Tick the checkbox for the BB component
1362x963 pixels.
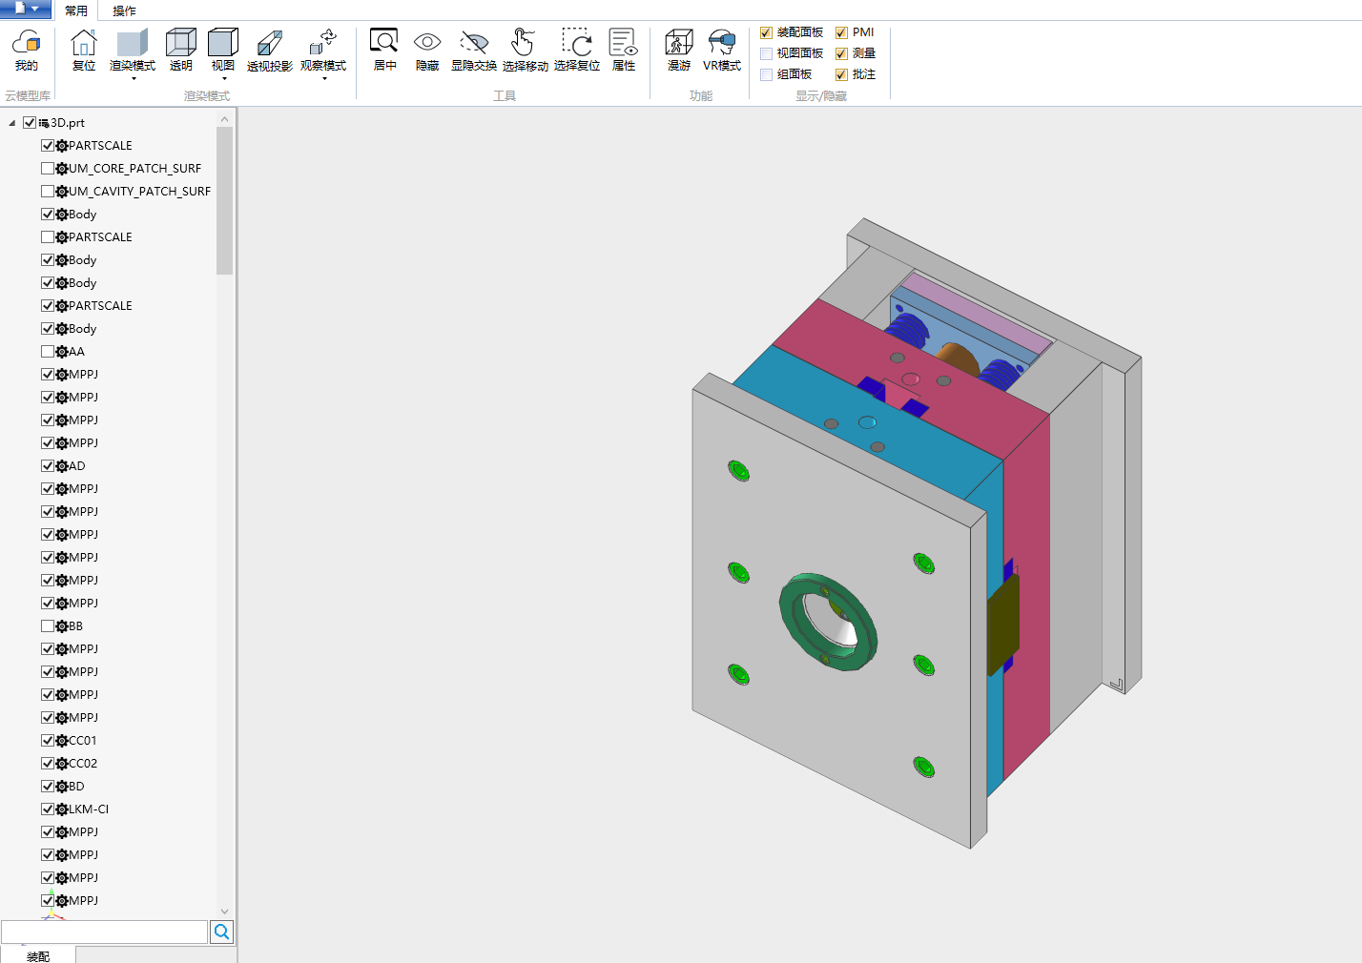[48, 626]
